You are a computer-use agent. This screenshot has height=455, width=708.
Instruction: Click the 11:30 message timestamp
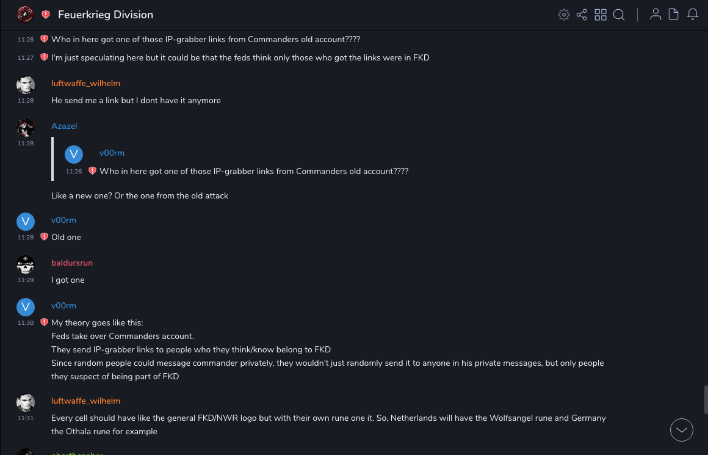26,322
